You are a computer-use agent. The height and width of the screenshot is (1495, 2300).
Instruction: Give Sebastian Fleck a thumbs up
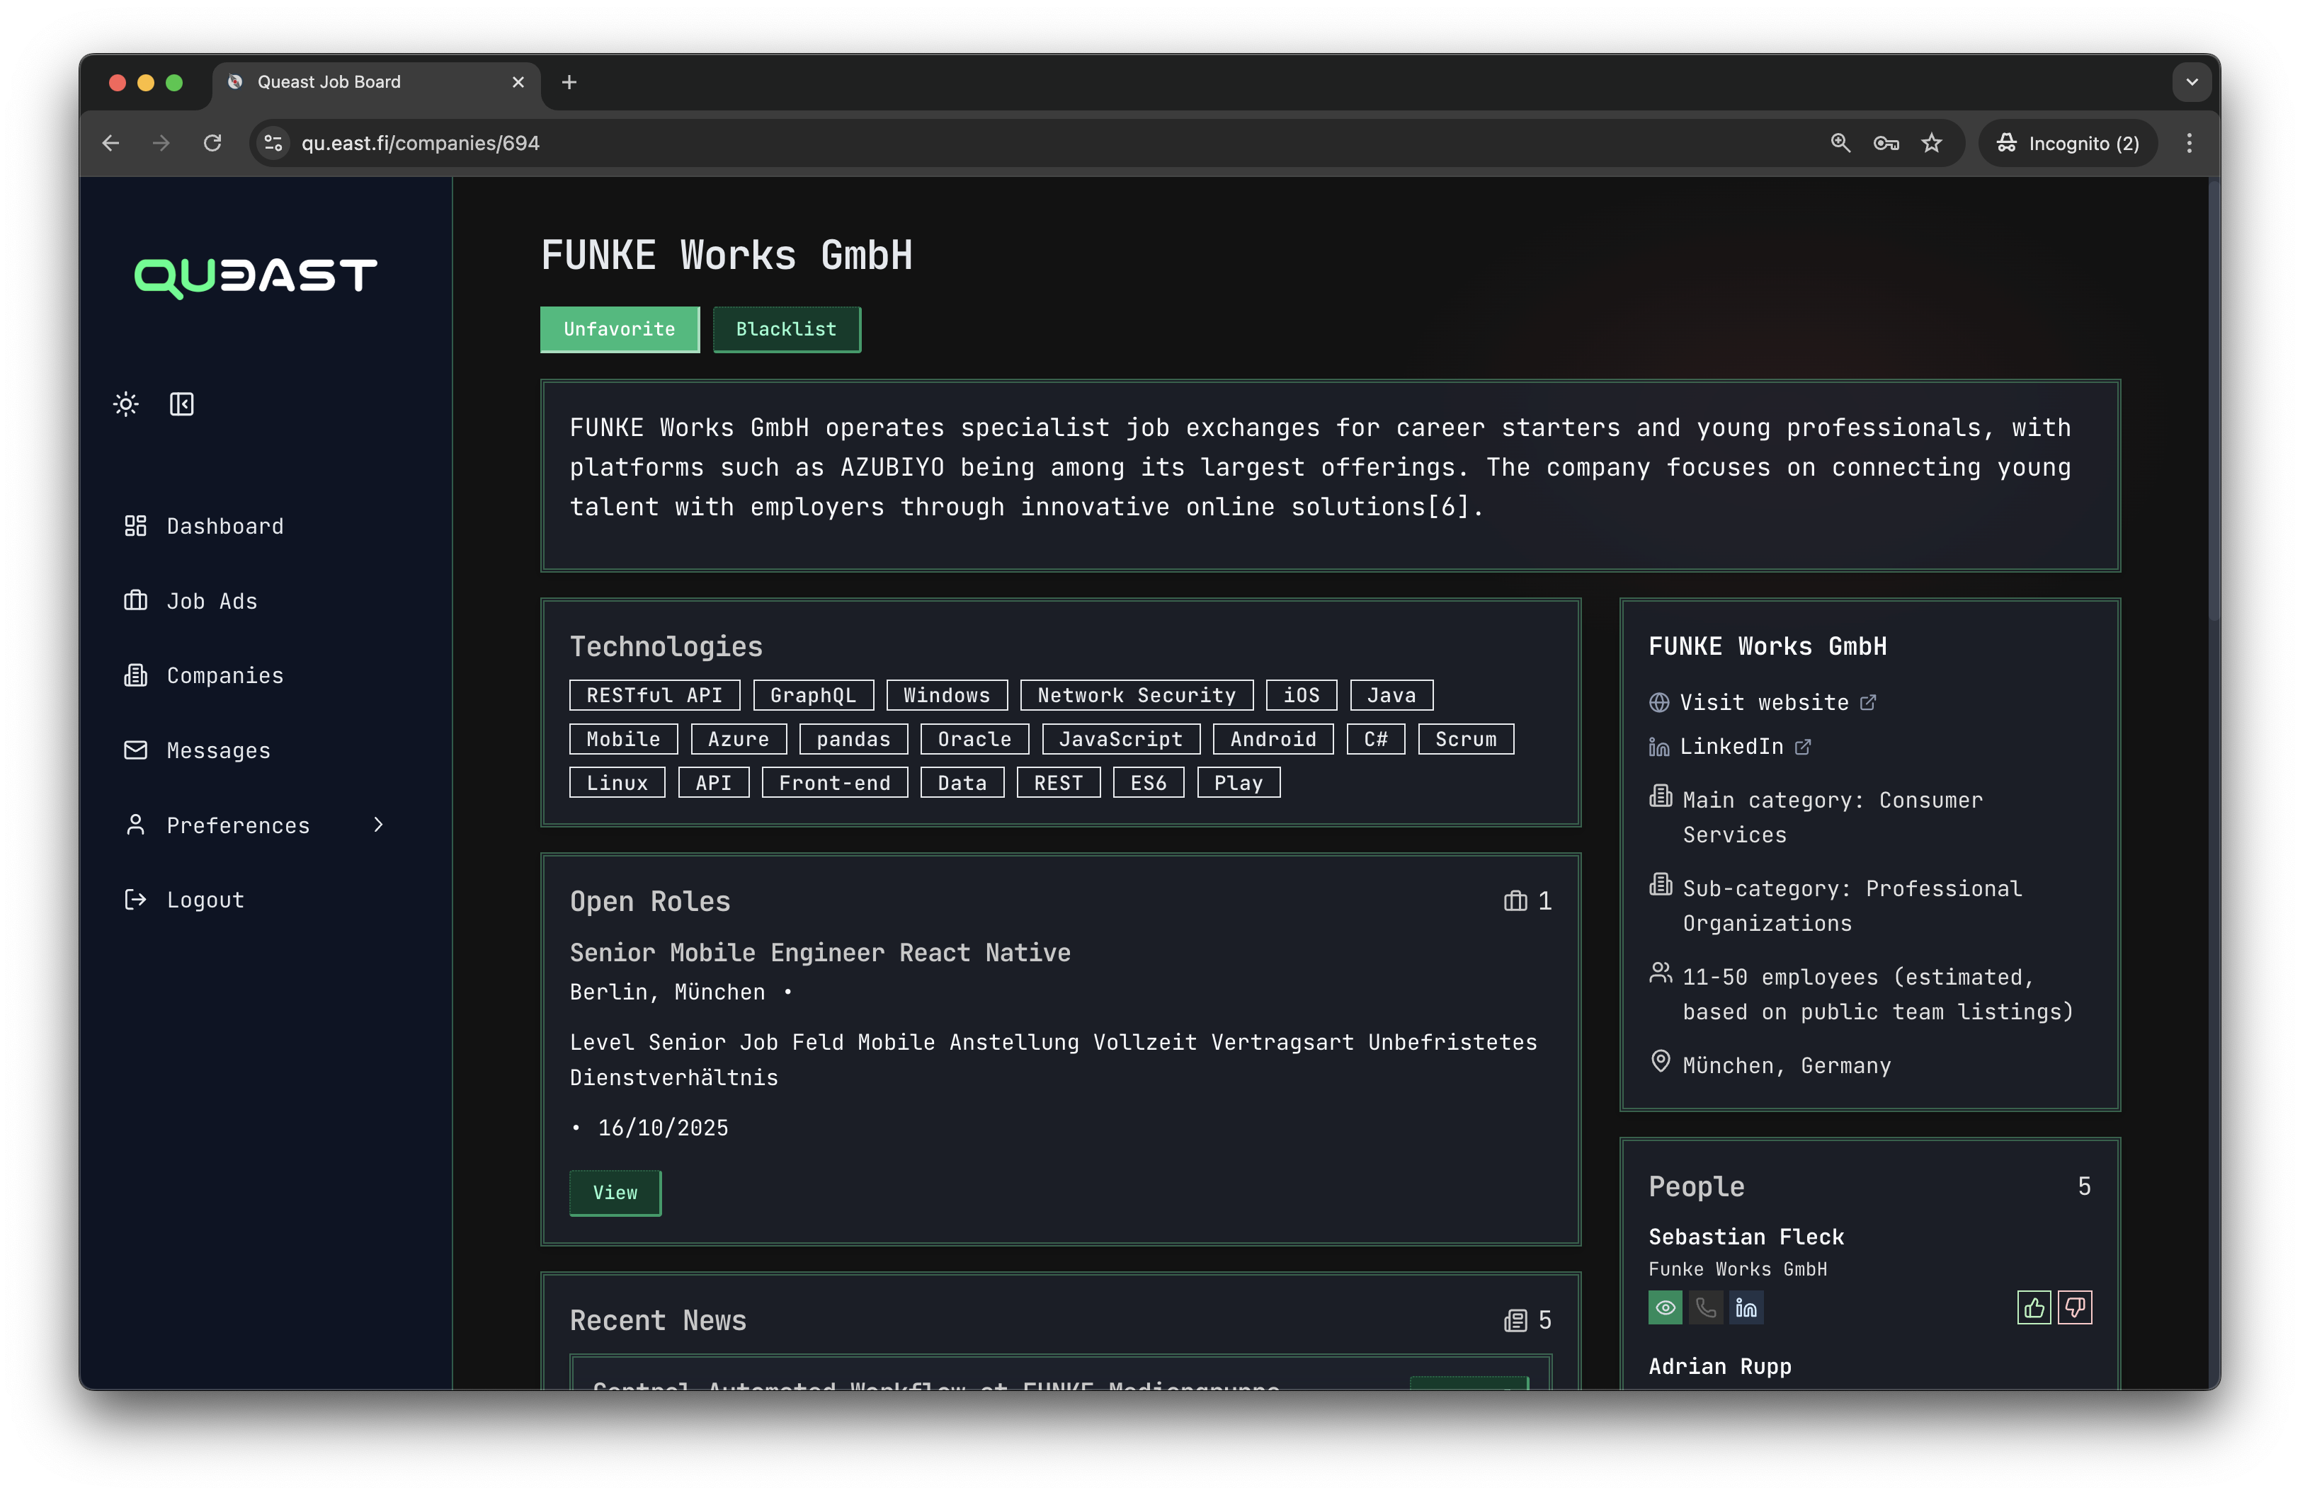pos(2033,1307)
